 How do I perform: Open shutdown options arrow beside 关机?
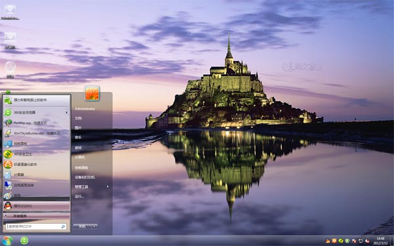[x=95, y=226]
